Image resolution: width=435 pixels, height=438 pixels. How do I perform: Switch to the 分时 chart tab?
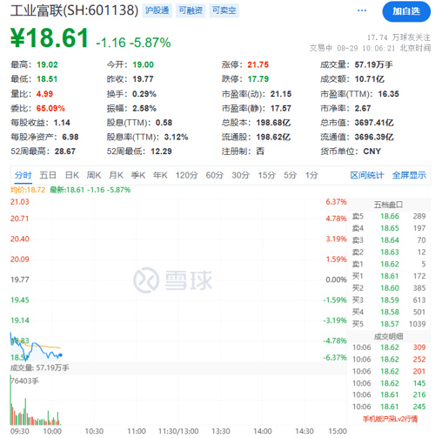click(x=23, y=175)
